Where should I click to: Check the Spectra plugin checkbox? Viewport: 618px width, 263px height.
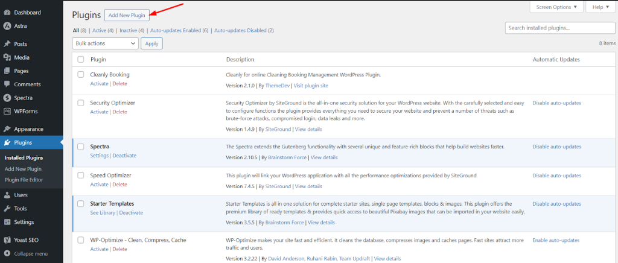coord(81,147)
